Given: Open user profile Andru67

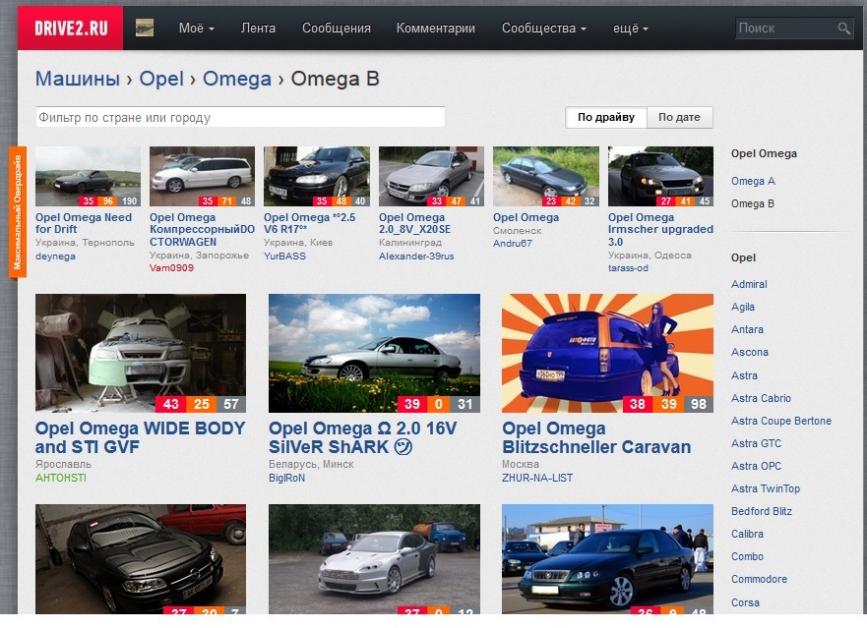Looking at the screenshot, I should click(512, 243).
